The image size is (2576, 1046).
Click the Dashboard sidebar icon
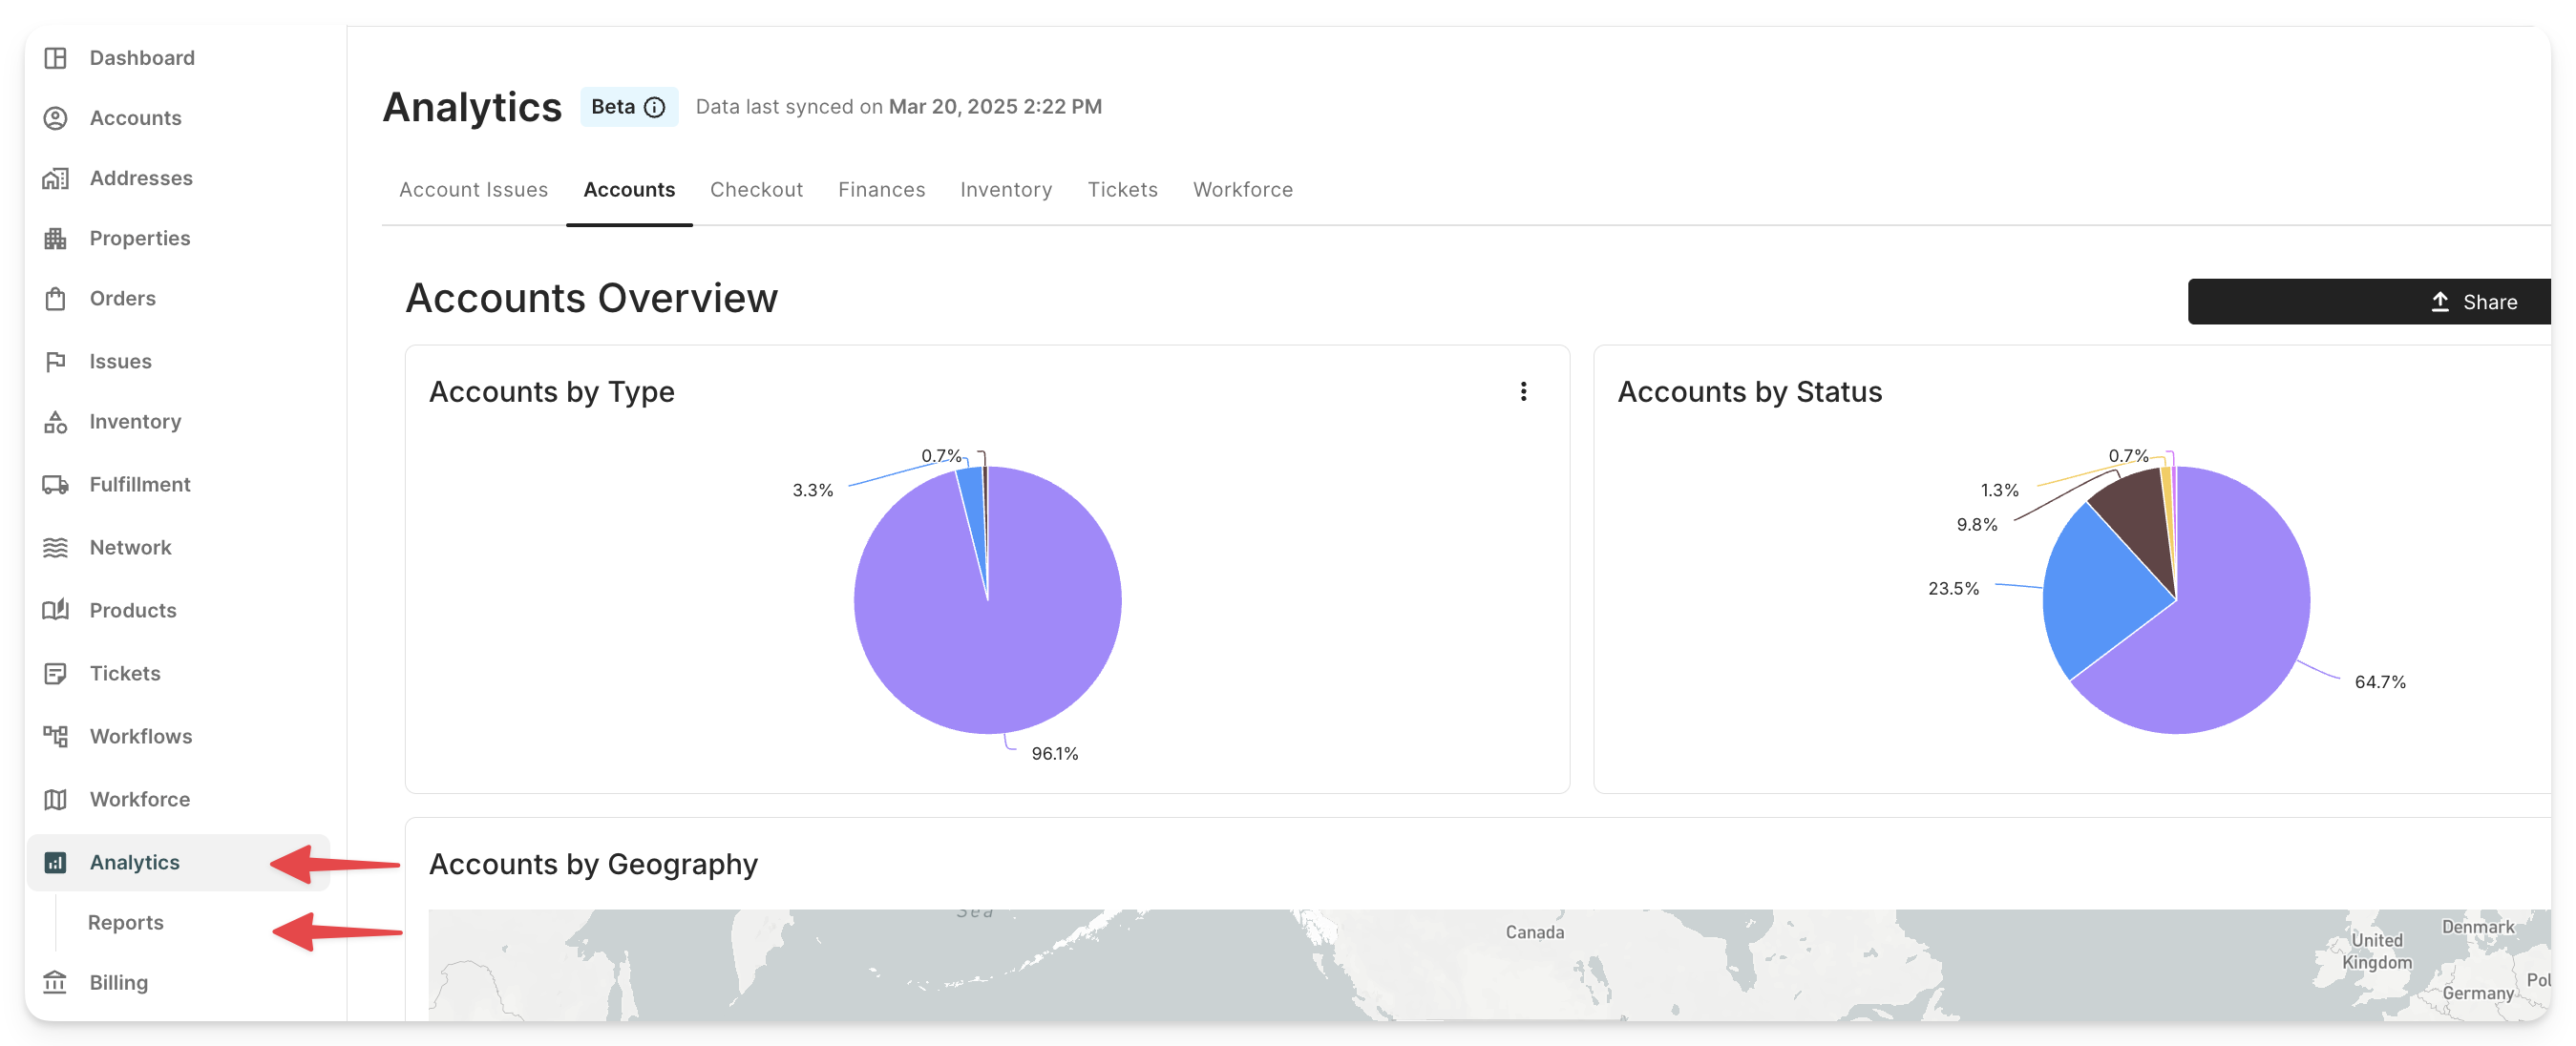pyautogui.click(x=56, y=58)
